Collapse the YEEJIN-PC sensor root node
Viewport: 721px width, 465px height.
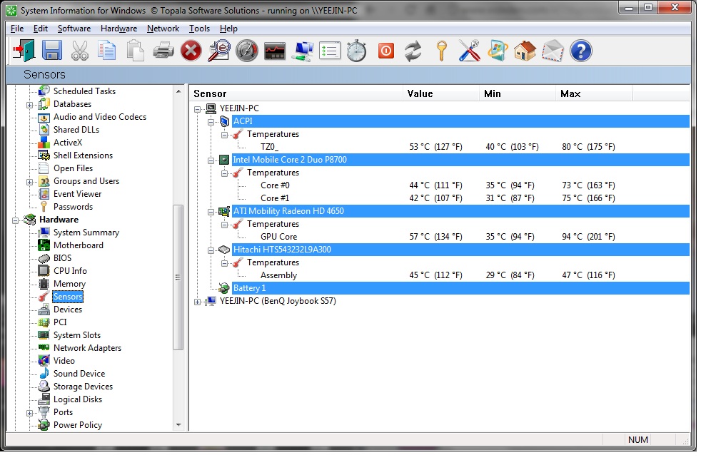[x=197, y=109]
